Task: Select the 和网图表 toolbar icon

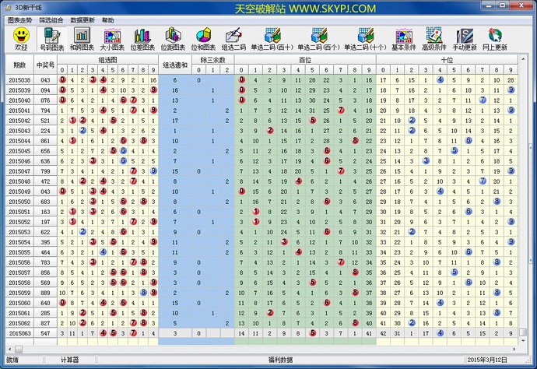Action: 82,38
